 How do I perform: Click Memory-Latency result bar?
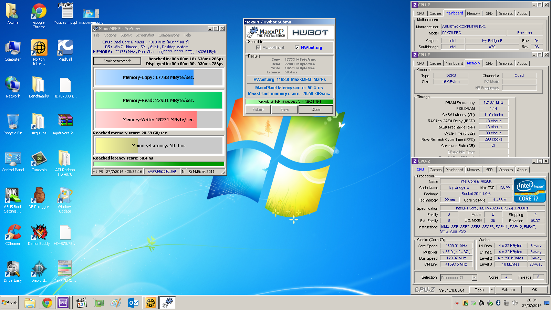(159, 145)
